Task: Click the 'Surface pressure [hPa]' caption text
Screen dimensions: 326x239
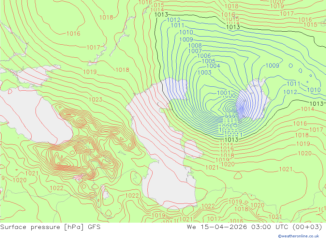Action: (42, 227)
